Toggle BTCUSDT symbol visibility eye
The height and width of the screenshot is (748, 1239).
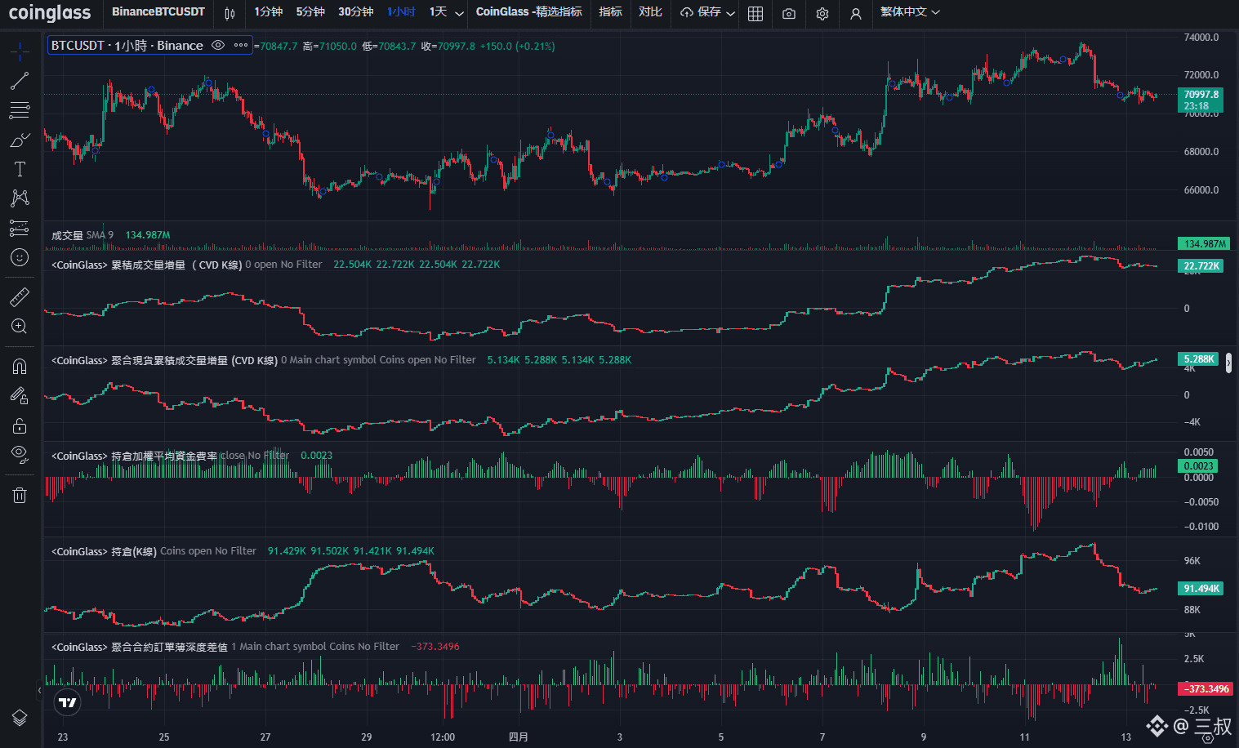point(218,46)
